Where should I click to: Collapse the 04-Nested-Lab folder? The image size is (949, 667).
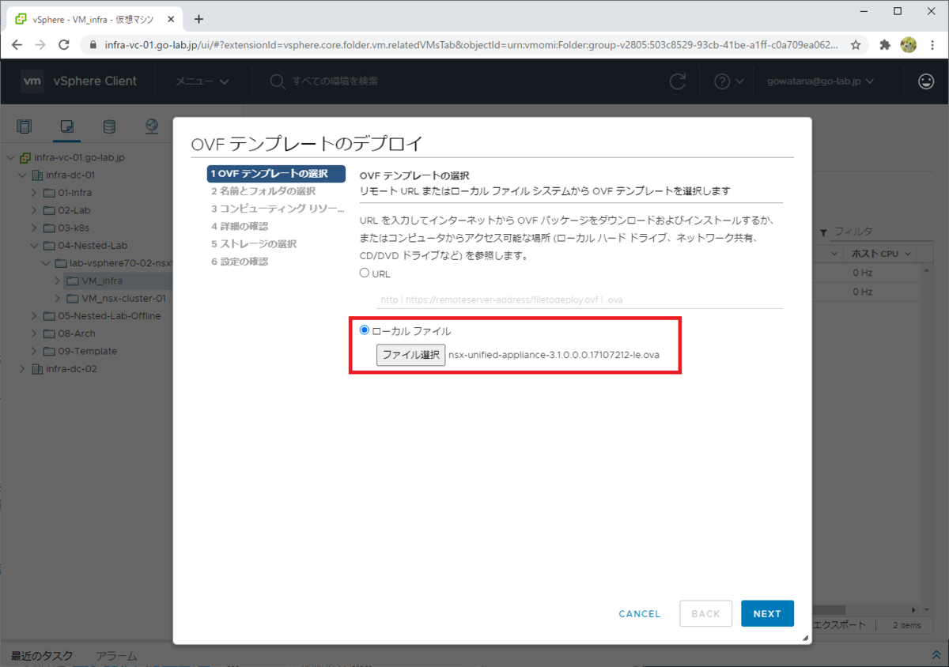[33, 245]
